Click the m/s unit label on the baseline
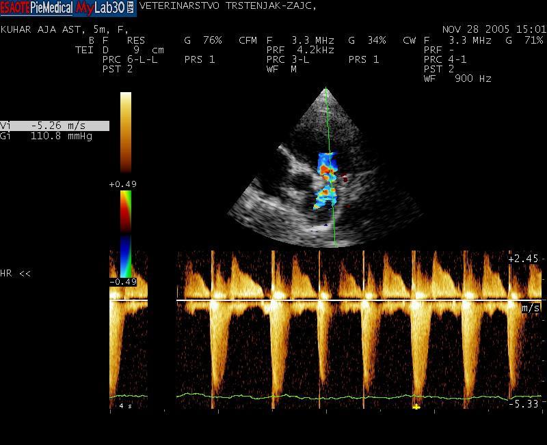The width and height of the screenshot is (547, 445). [x=530, y=308]
